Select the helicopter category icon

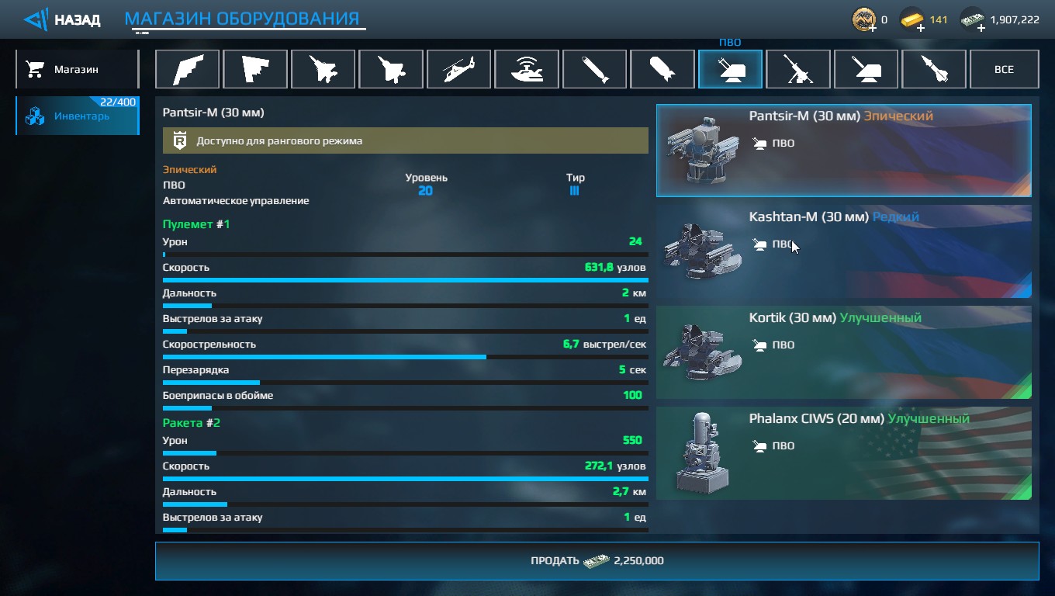pos(458,69)
